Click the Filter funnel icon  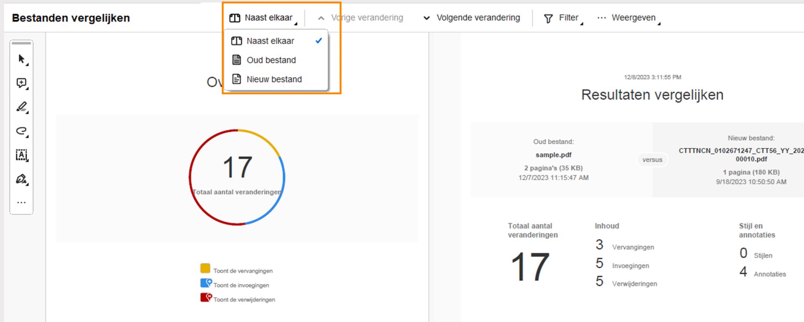click(548, 18)
